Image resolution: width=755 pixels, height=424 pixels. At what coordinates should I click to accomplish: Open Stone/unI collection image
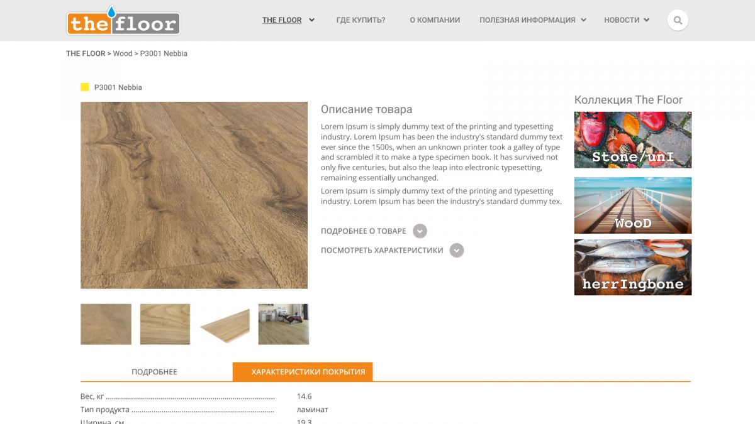tap(633, 140)
